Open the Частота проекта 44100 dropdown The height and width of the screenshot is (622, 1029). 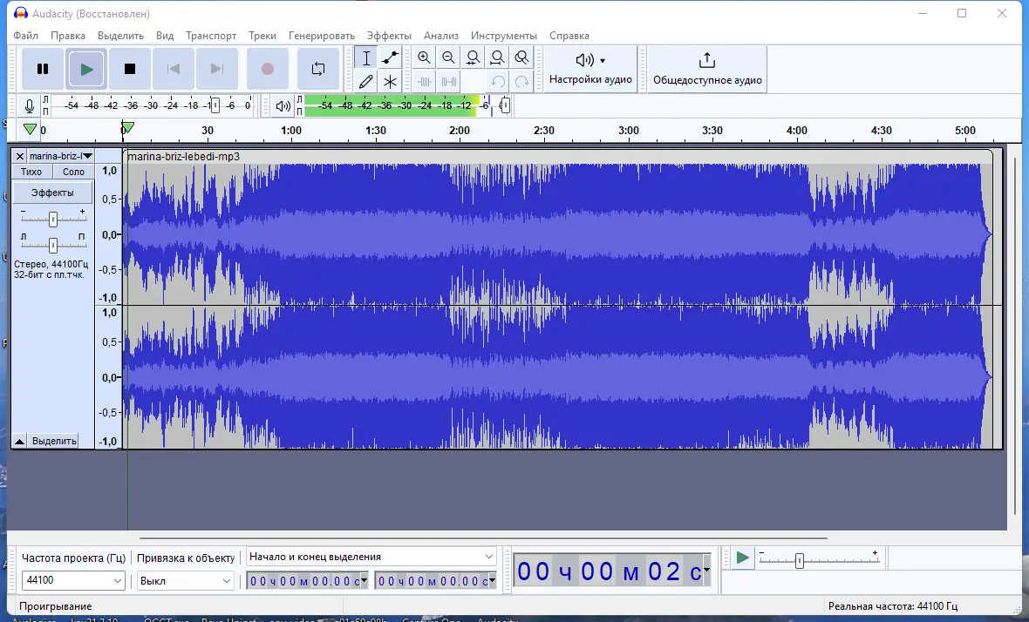pos(73,581)
